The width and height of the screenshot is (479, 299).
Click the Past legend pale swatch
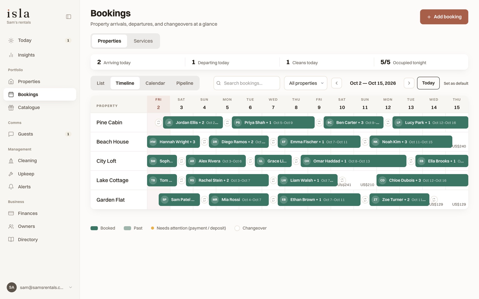coord(128,228)
